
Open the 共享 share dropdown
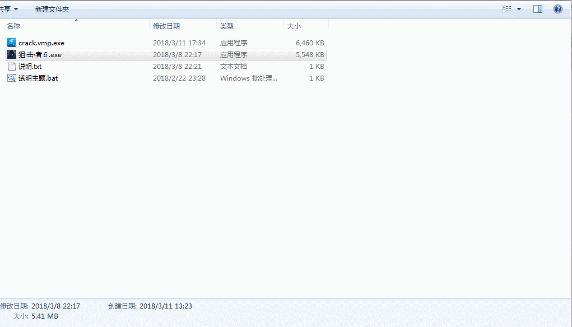(x=8, y=9)
